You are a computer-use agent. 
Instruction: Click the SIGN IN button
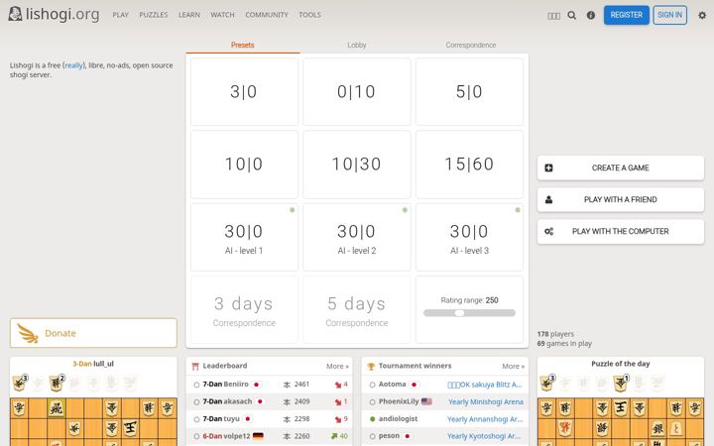coord(669,15)
